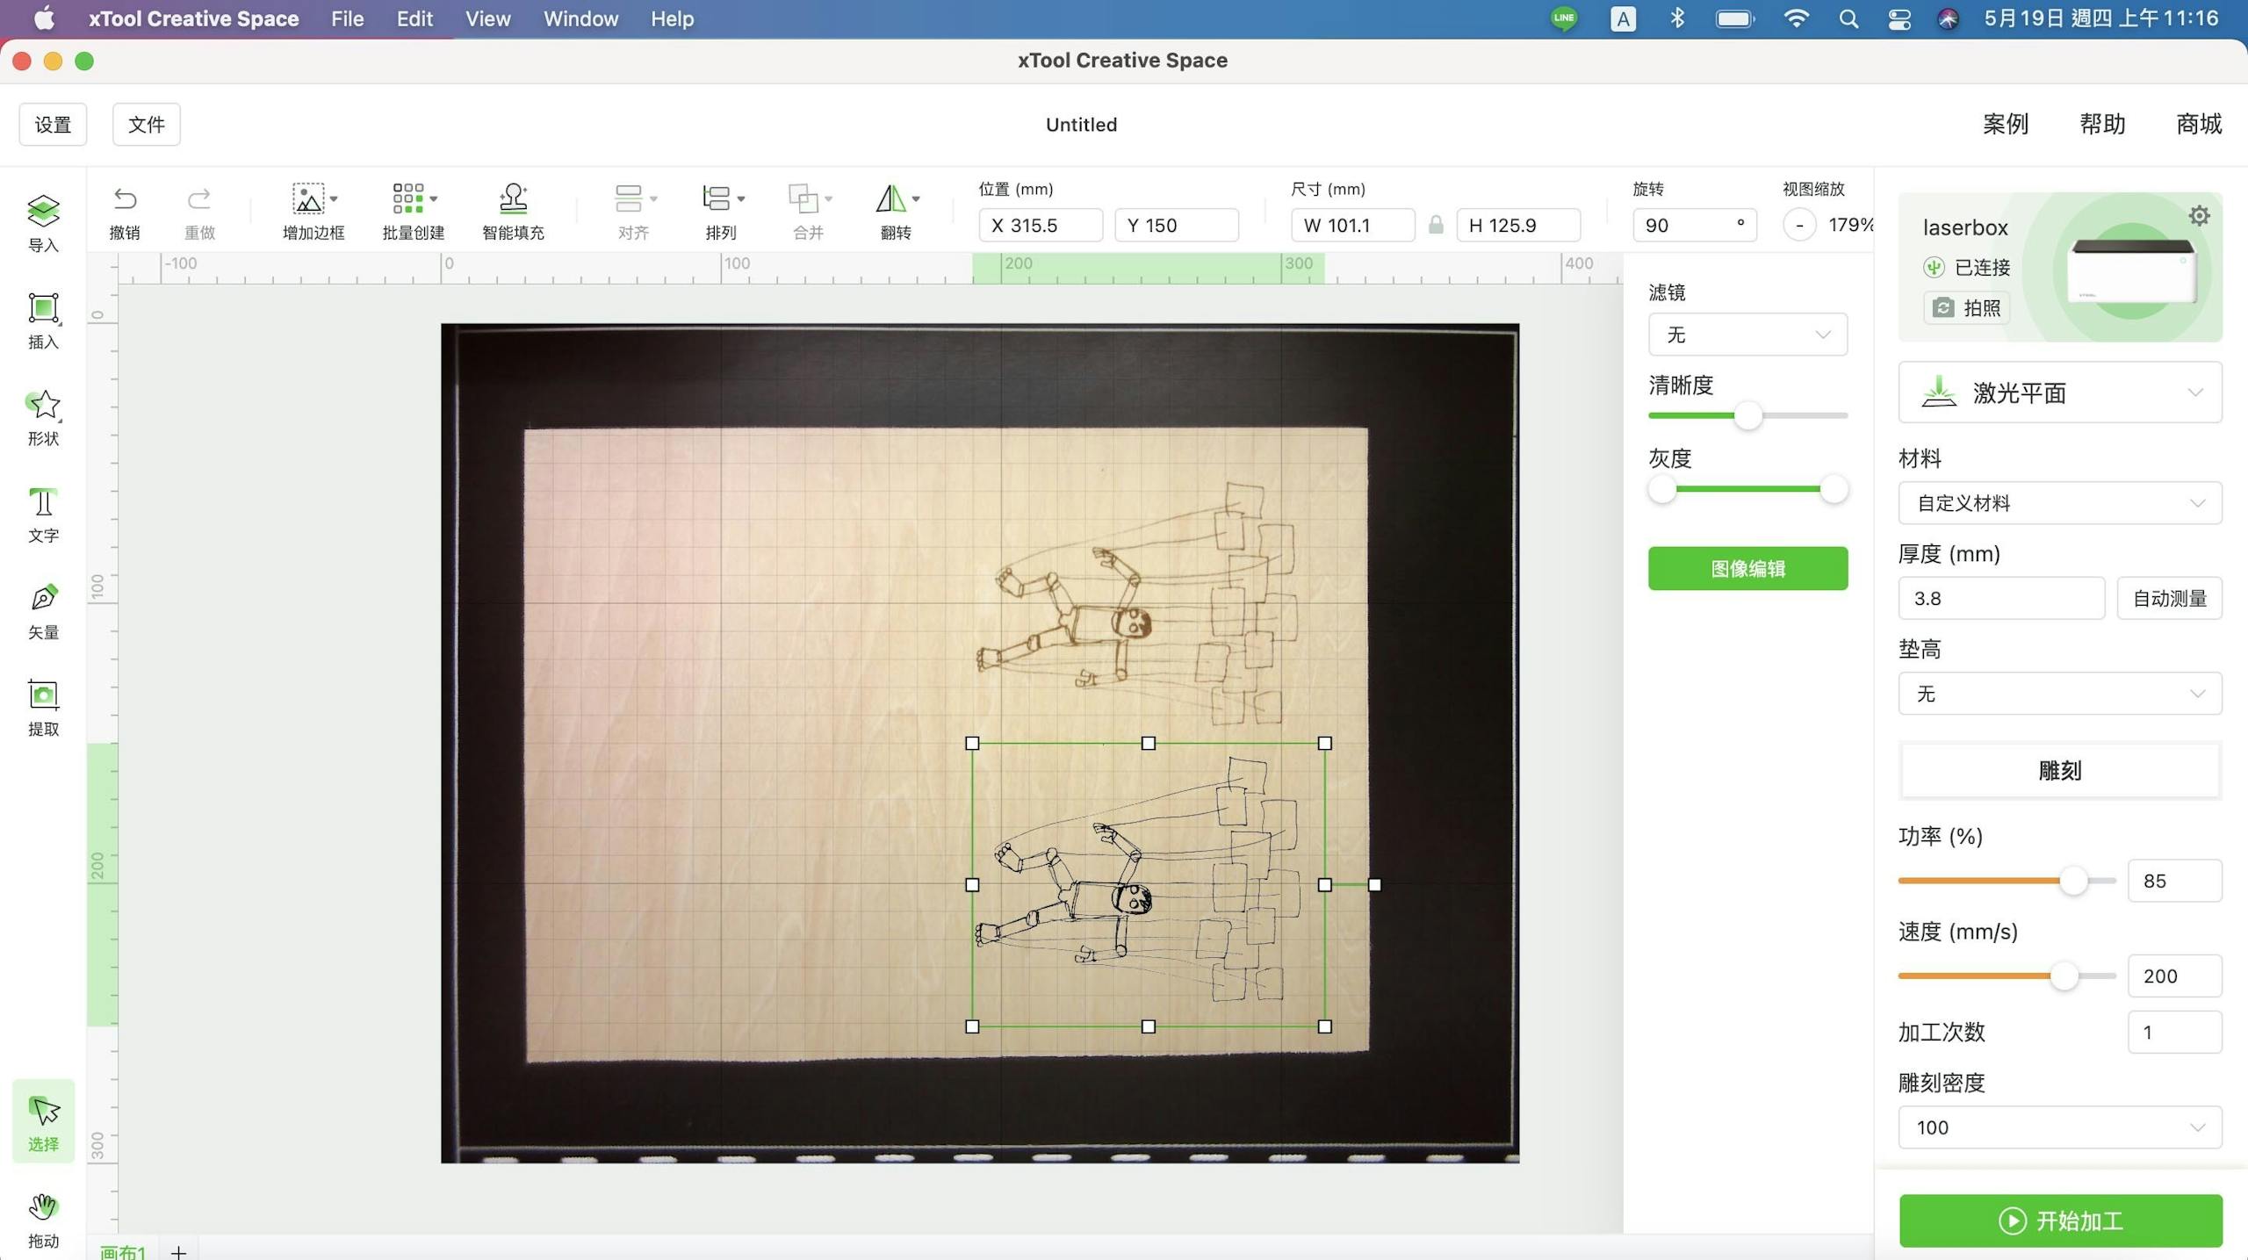Open macOS Control Center icon
The width and height of the screenshot is (2248, 1260).
click(x=1899, y=18)
